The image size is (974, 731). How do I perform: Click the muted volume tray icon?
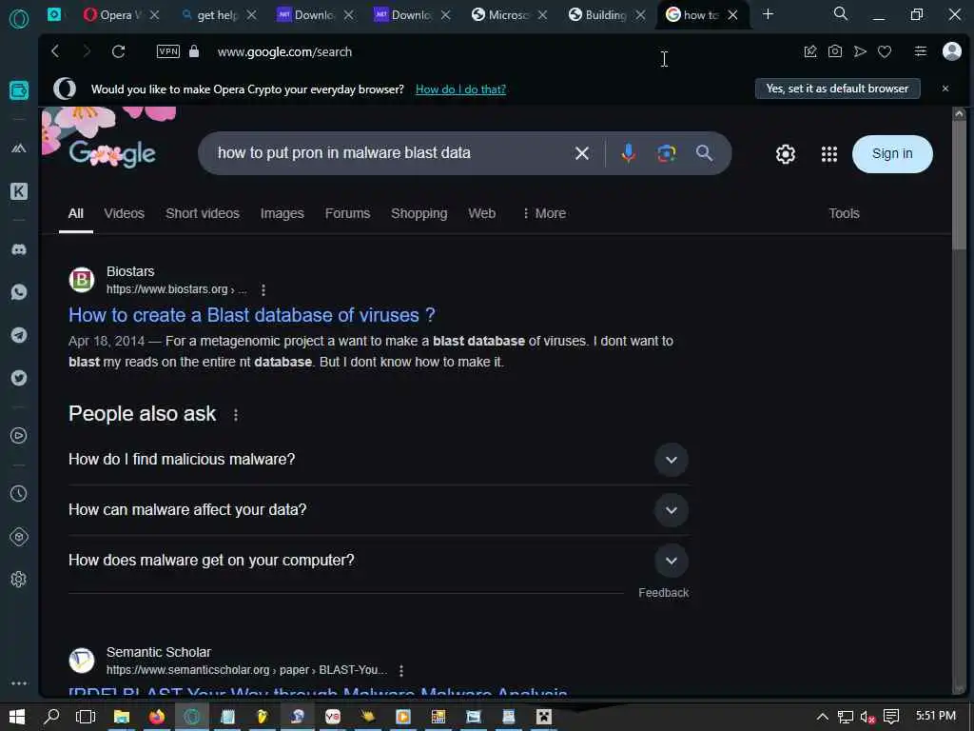point(867,718)
